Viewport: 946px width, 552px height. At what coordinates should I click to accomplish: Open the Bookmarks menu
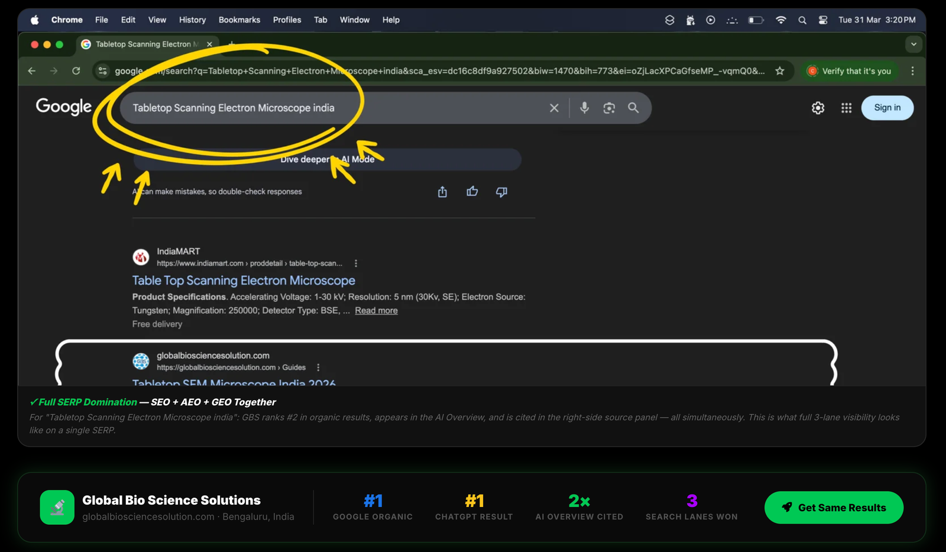tap(239, 20)
